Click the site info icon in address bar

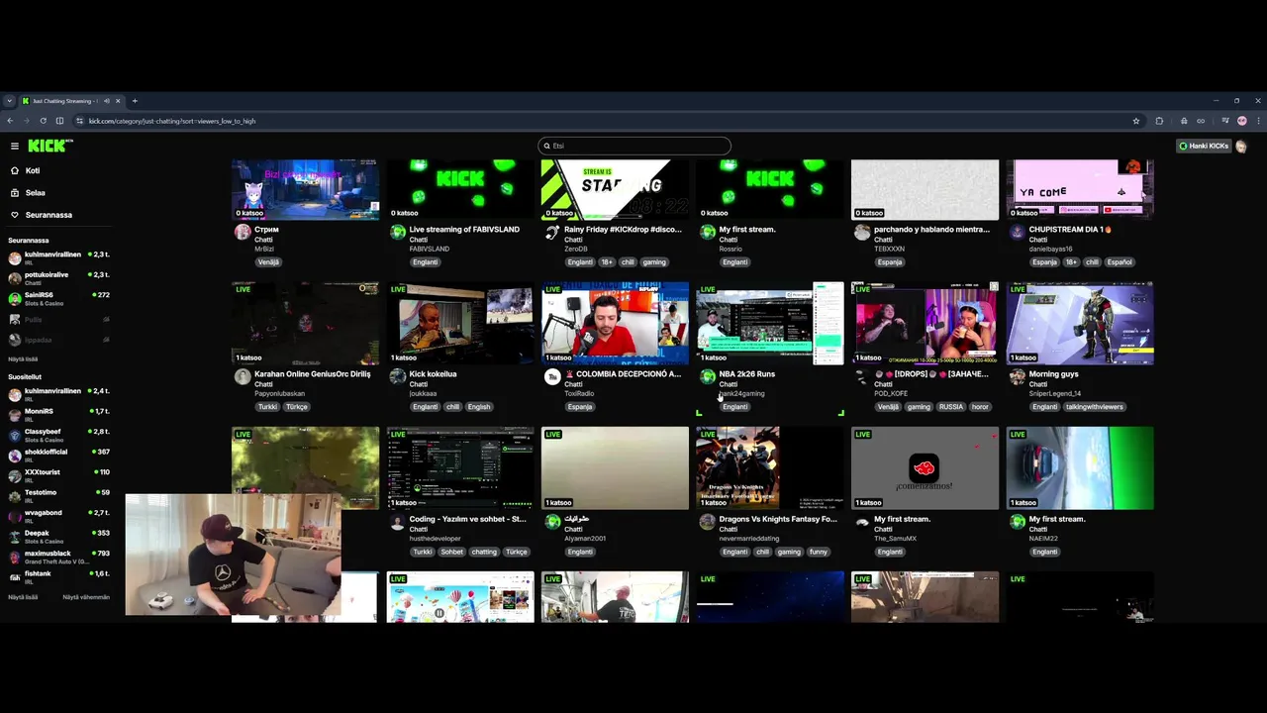point(79,121)
